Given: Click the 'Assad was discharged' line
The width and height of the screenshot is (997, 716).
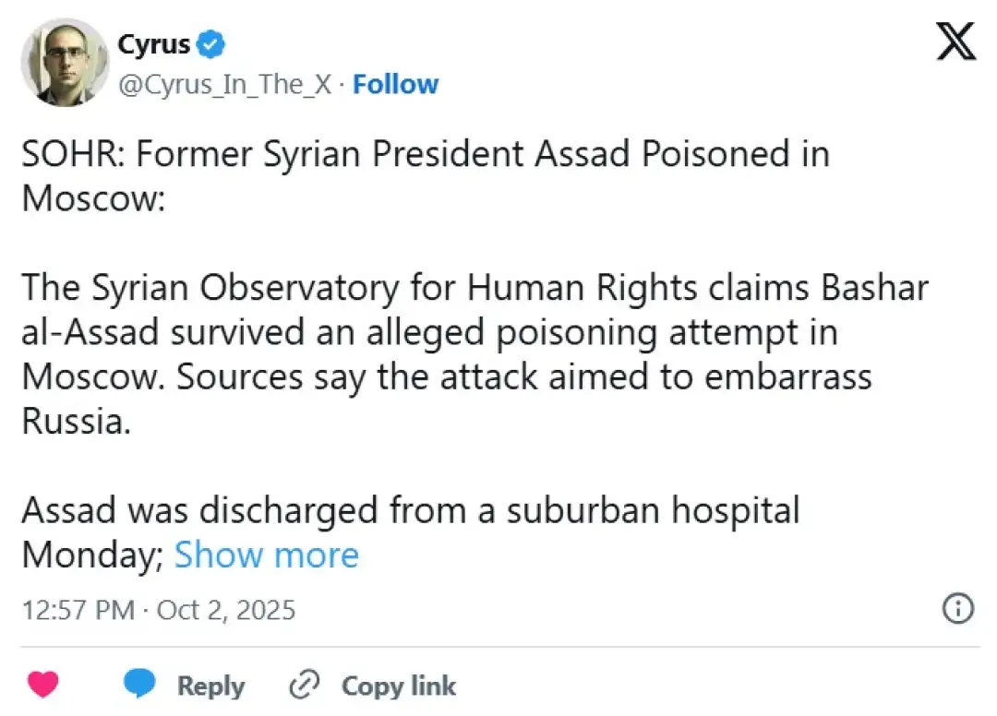Looking at the screenshot, I should click(x=410, y=510).
